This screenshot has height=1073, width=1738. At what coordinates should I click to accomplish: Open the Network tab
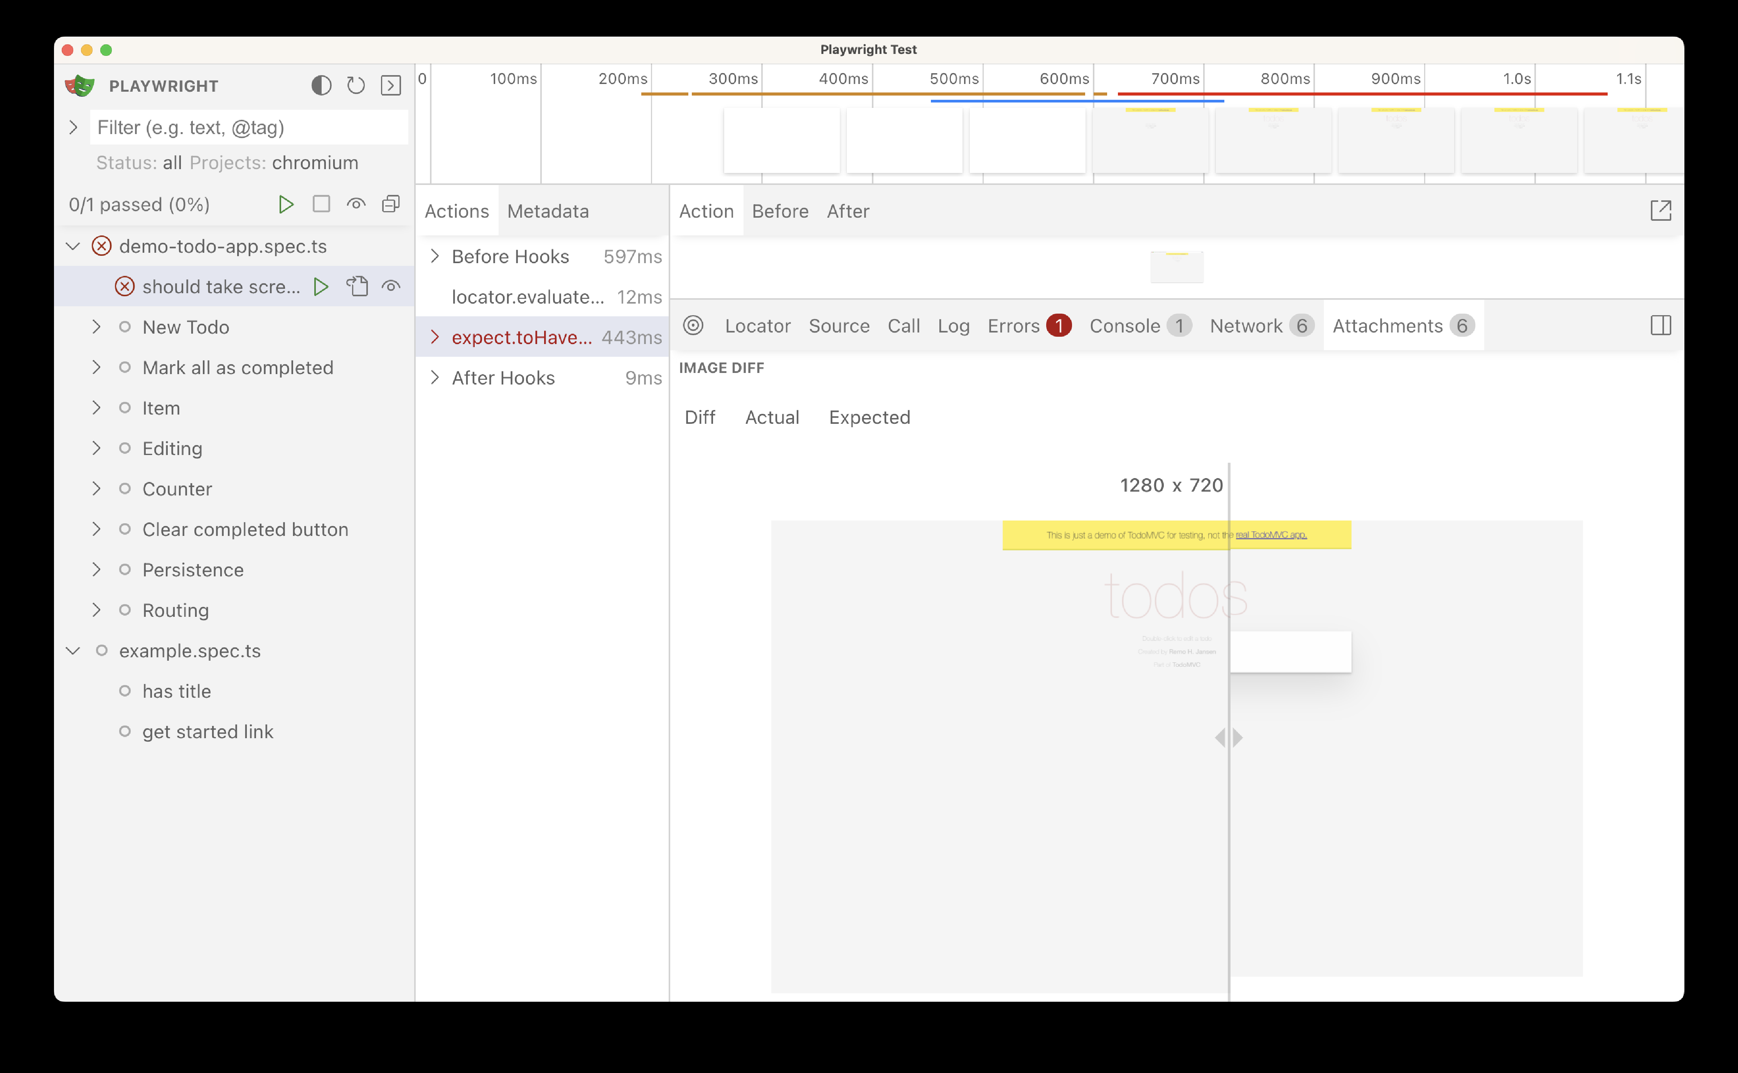(1262, 326)
